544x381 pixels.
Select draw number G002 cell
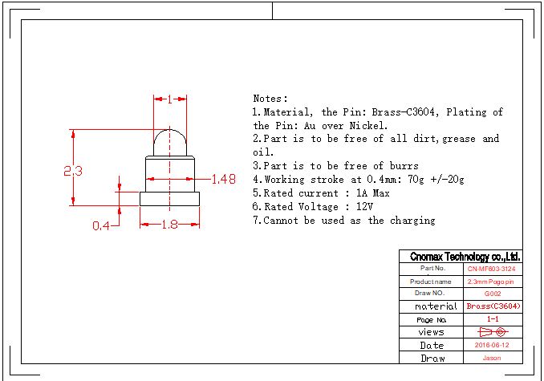pos(493,294)
